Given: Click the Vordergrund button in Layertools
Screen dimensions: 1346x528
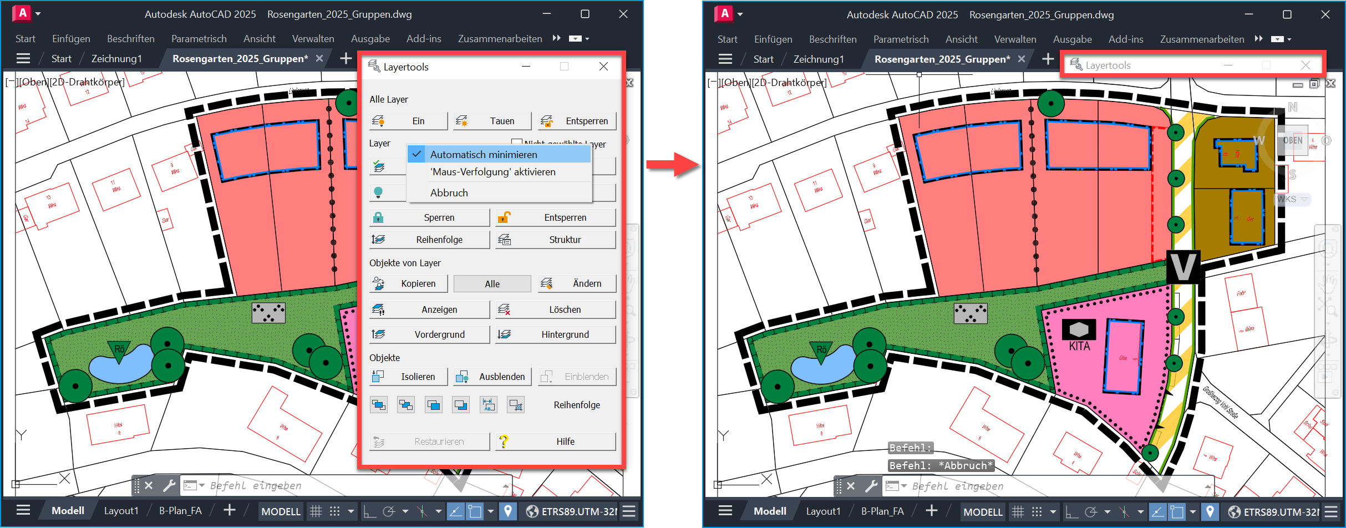Looking at the screenshot, I should pos(429,334).
